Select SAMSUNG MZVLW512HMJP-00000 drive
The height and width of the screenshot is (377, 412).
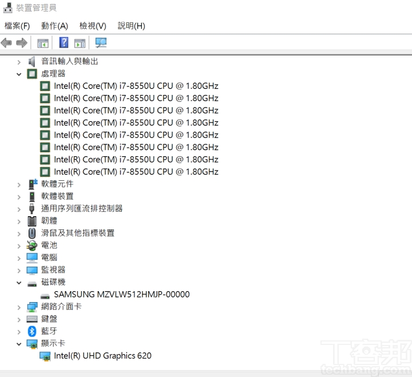pos(122,295)
